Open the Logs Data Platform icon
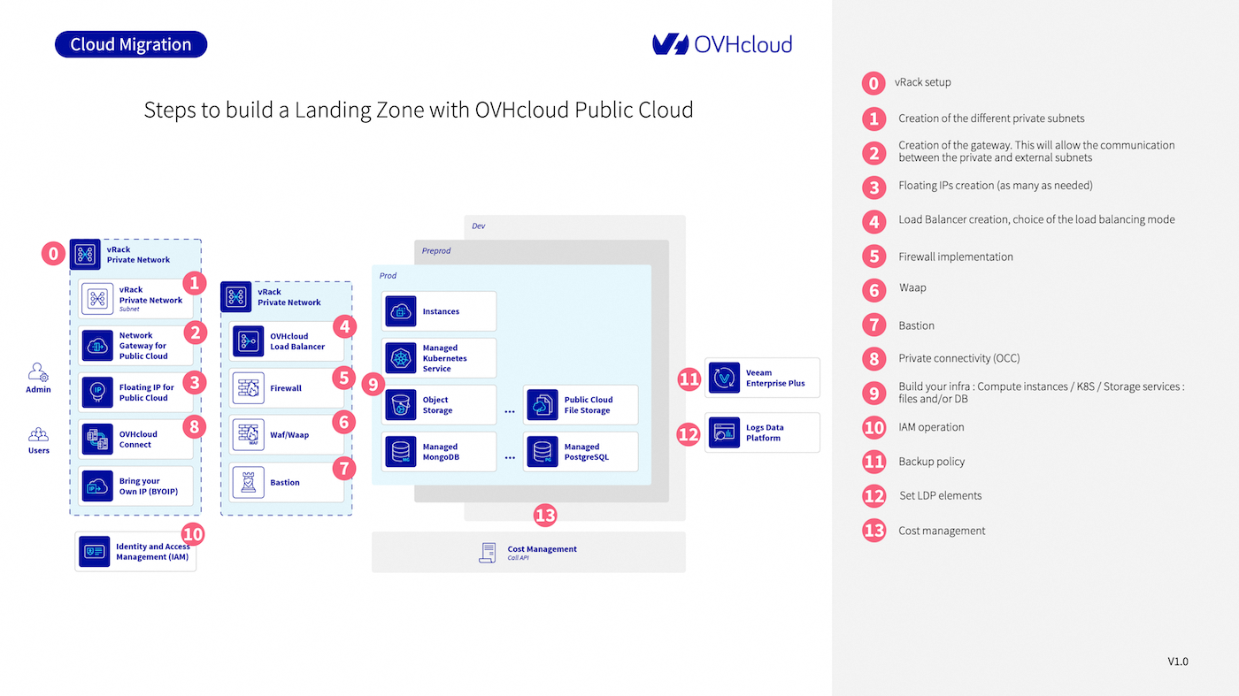The height and width of the screenshot is (696, 1239). [x=725, y=432]
